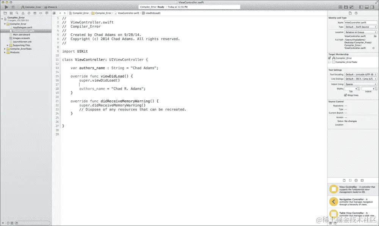The image size is (379, 226).
Task: Switch to the Version editor
Action: click(351, 7)
